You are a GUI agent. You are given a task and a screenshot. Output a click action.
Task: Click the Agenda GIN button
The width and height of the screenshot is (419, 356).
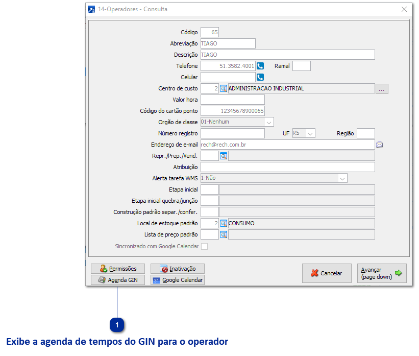(118, 280)
